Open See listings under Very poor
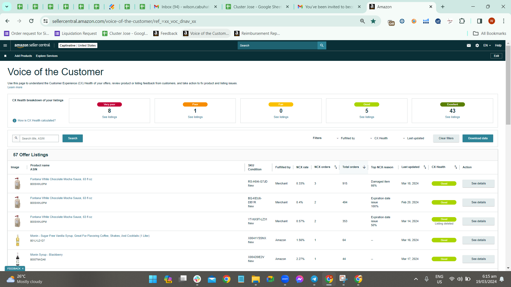This screenshot has width=511, height=287. coord(109,117)
